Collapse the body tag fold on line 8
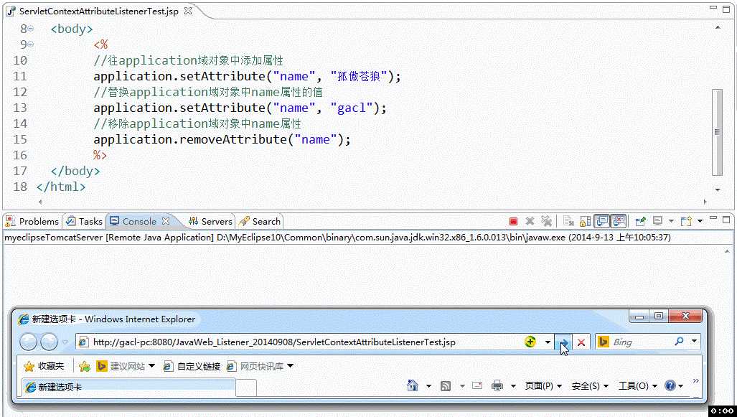 pyautogui.click(x=31, y=29)
